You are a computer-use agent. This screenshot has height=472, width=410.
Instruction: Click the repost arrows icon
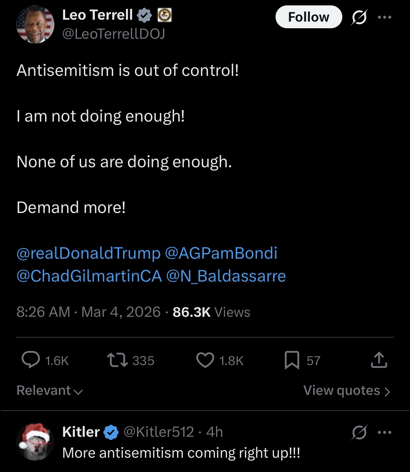pyautogui.click(x=117, y=360)
